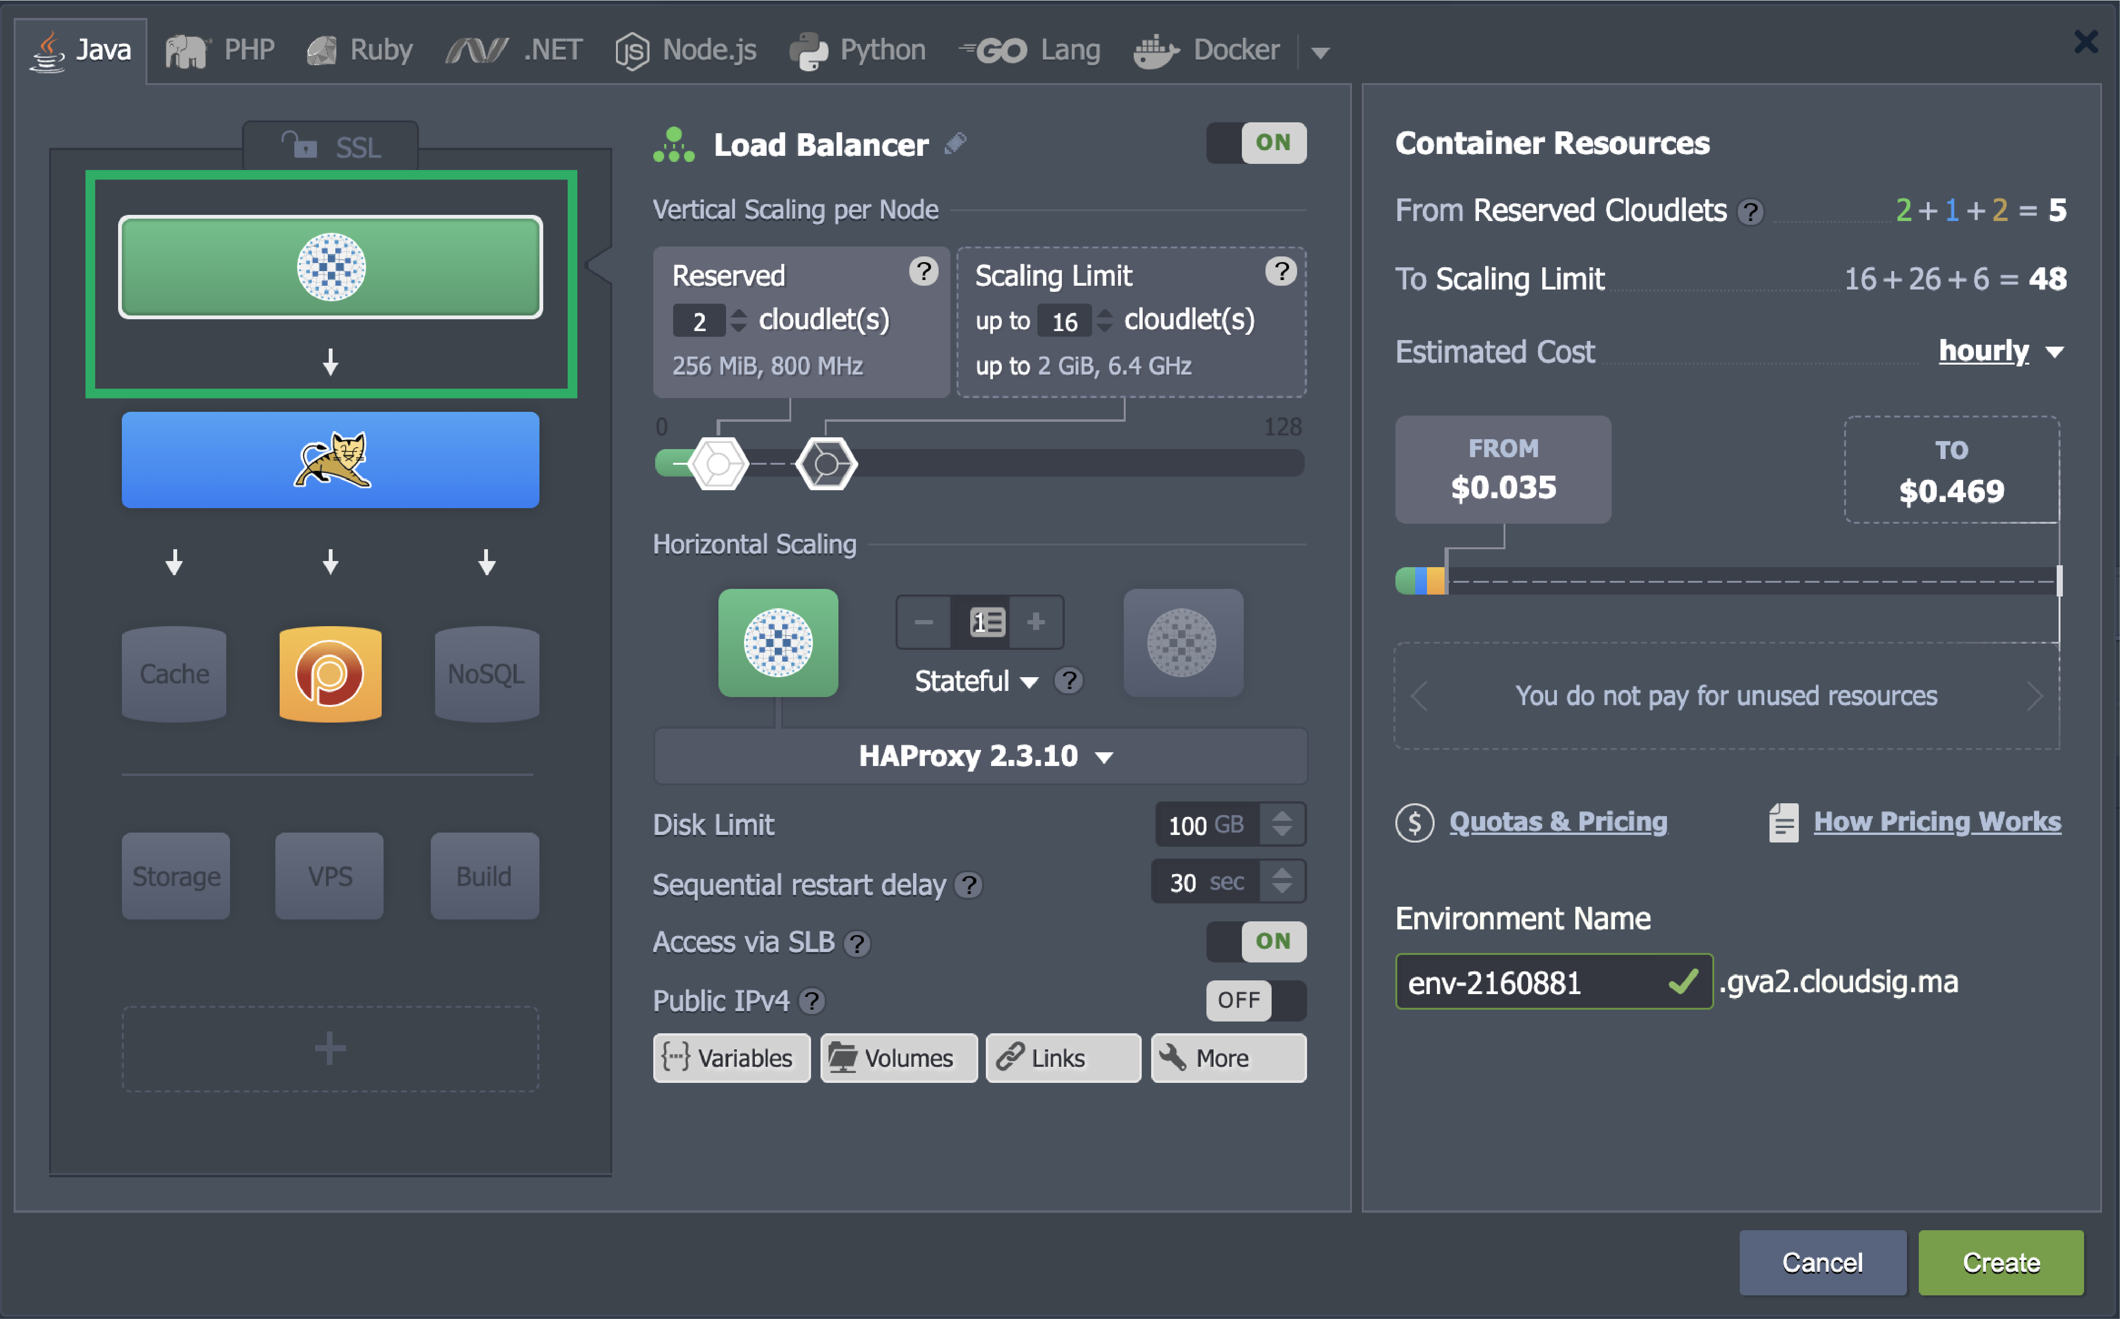
Task: Toggle the Access via SLB switch
Action: pyautogui.click(x=1257, y=941)
